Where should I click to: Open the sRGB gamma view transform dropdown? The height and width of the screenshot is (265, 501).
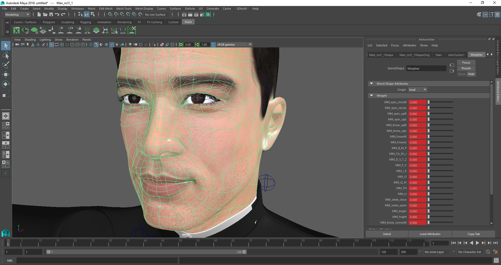point(234,45)
